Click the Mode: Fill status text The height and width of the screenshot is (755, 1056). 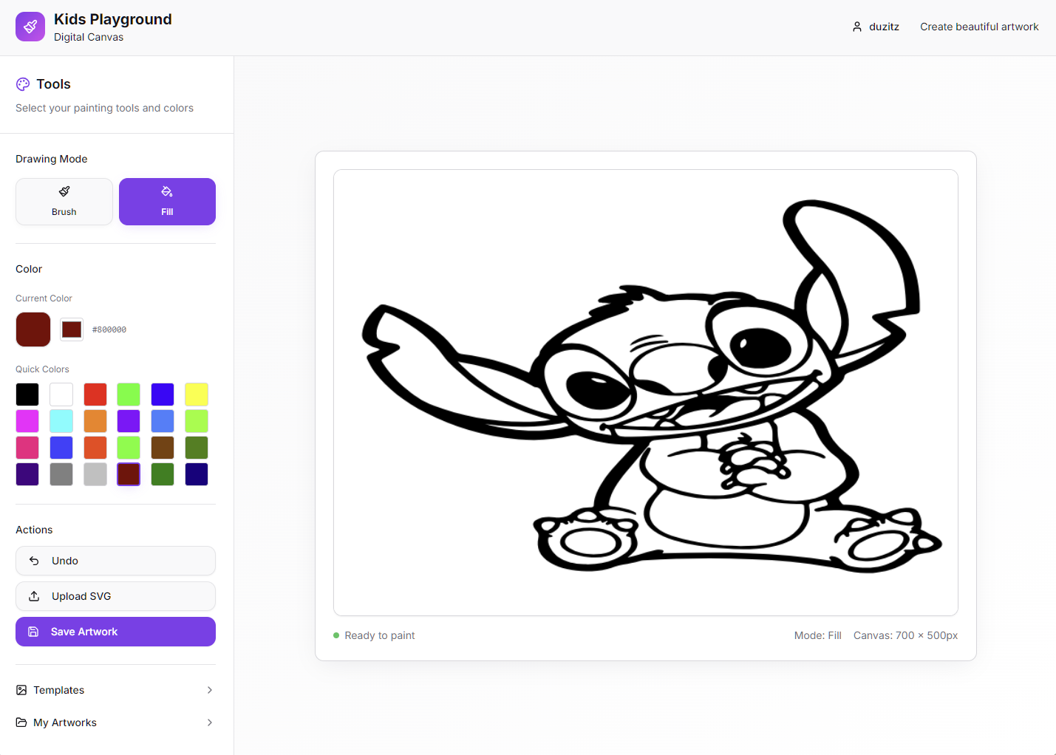pyautogui.click(x=818, y=635)
